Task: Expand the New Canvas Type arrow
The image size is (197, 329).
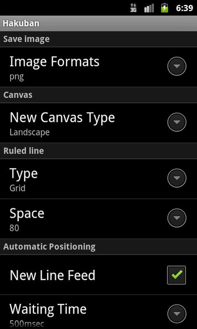Action: 177,122
